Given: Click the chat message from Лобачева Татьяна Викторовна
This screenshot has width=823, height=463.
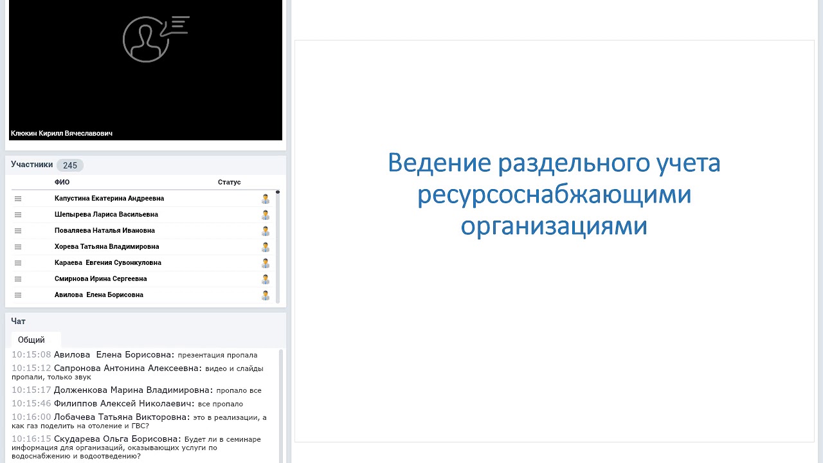Looking at the screenshot, I should pos(139,421).
